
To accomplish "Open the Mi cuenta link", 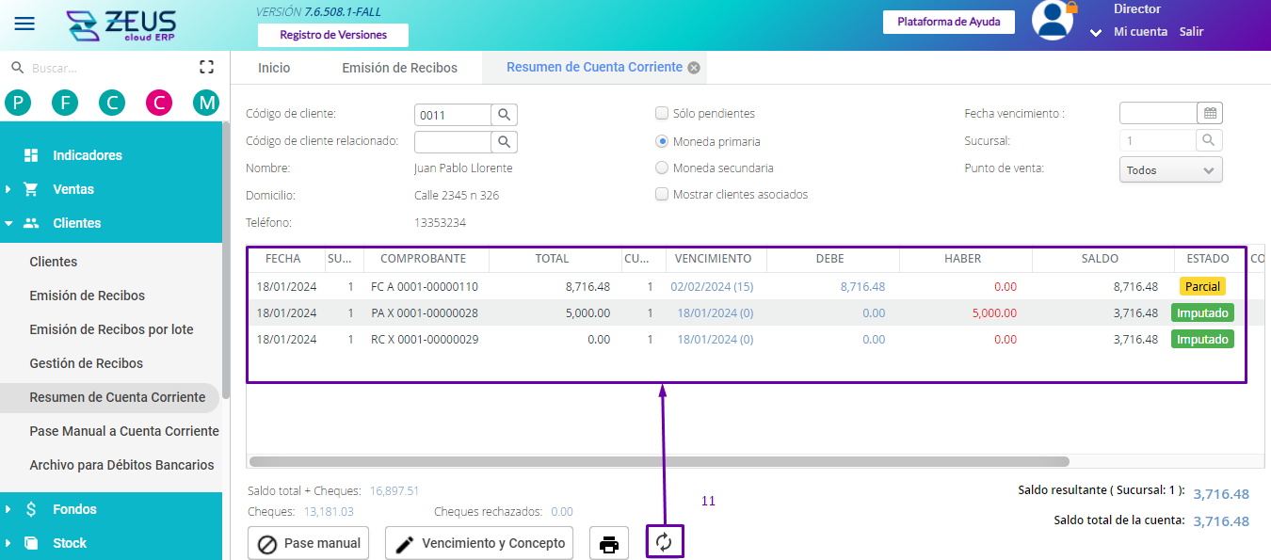I will coord(1140,32).
